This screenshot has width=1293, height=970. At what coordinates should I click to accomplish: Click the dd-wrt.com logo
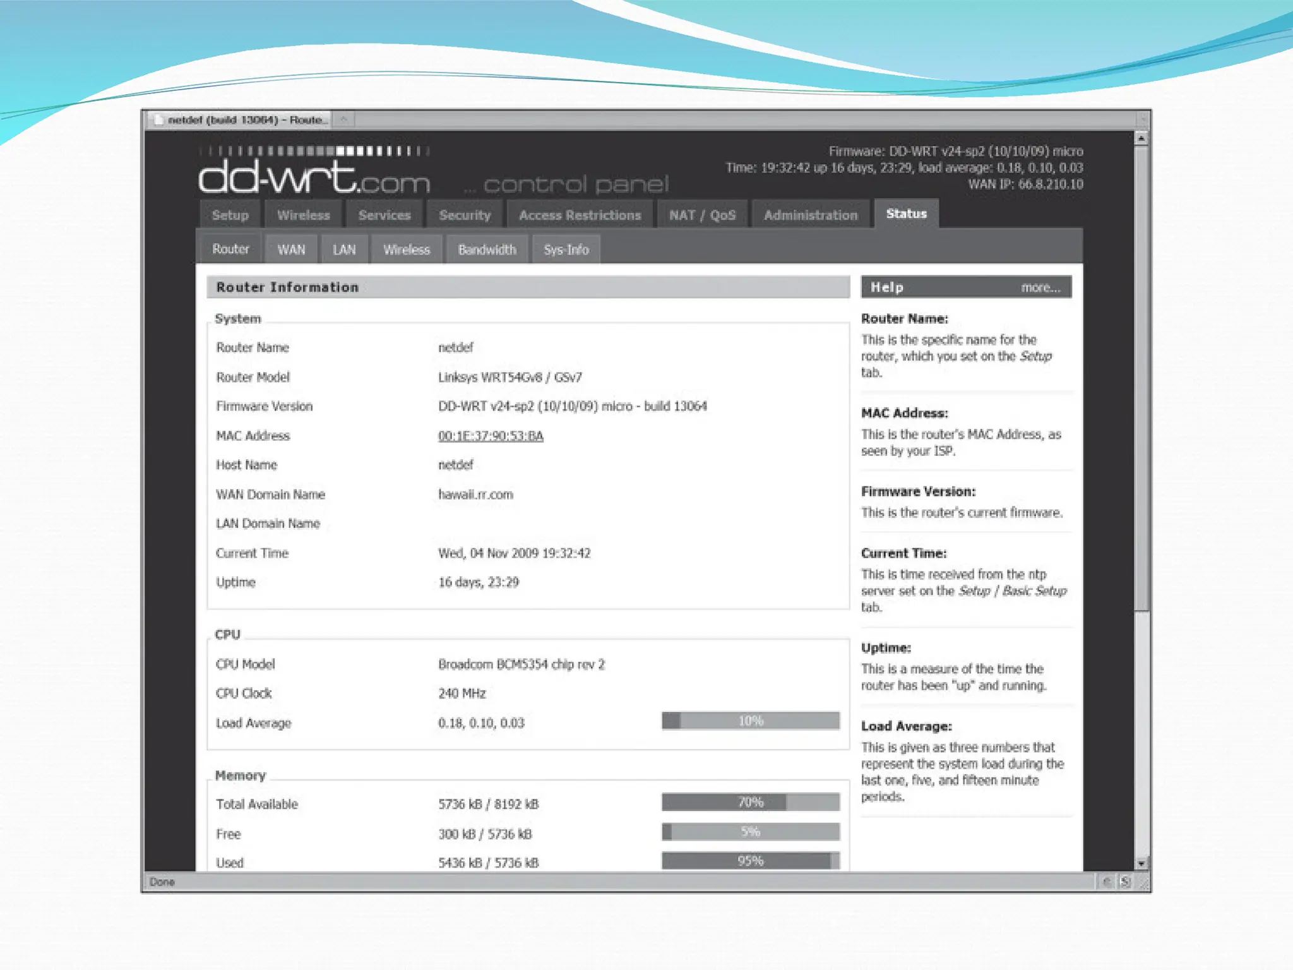coord(314,177)
